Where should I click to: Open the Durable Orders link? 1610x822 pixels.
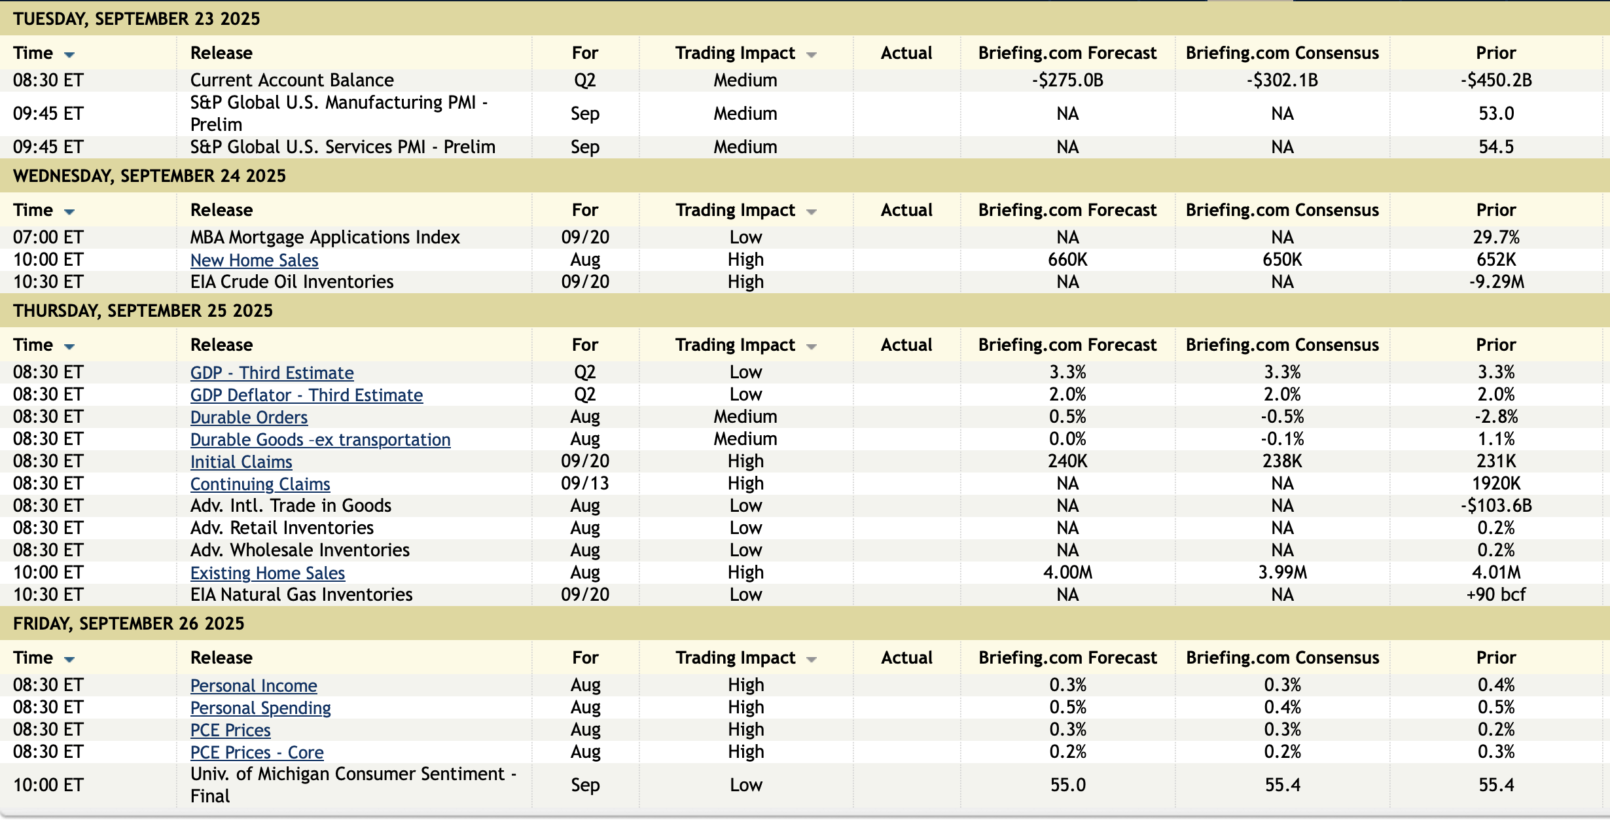249,418
